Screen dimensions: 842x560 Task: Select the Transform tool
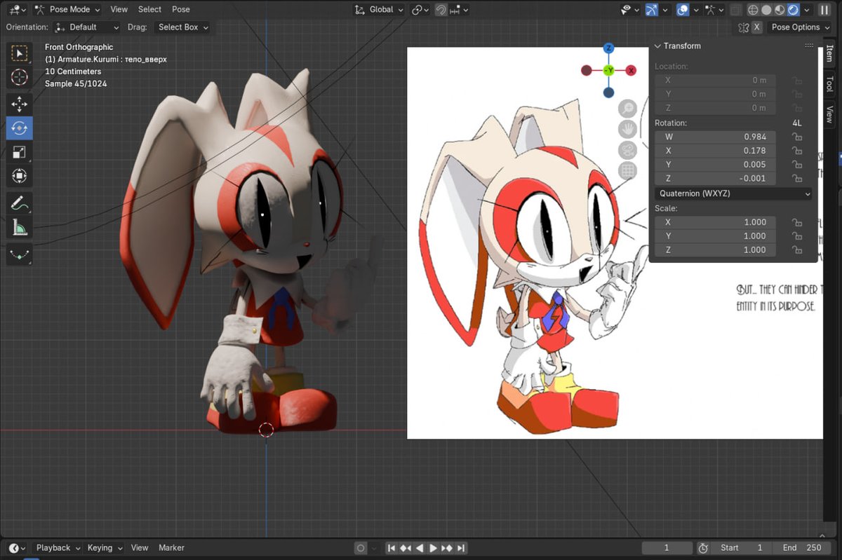click(x=19, y=175)
